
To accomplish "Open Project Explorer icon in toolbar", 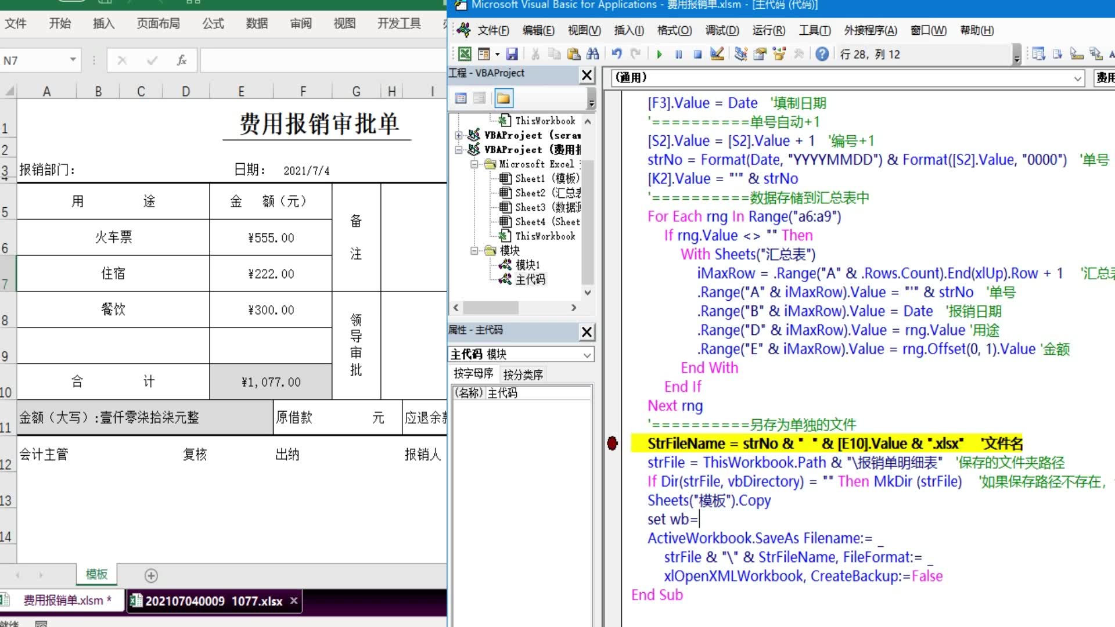I will pyautogui.click(x=740, y=54).
